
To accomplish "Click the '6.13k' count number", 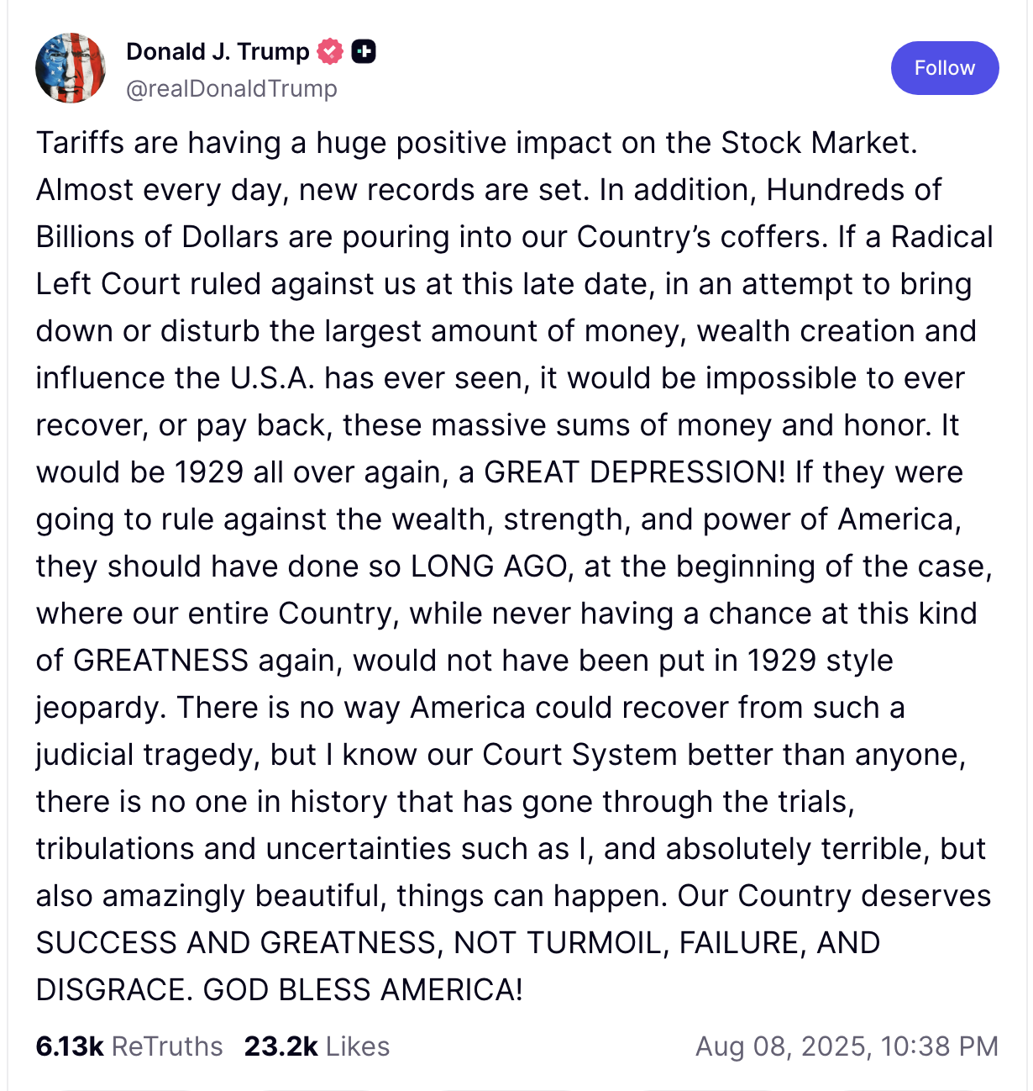I will pyautogui.click(x=70, y=1046).
